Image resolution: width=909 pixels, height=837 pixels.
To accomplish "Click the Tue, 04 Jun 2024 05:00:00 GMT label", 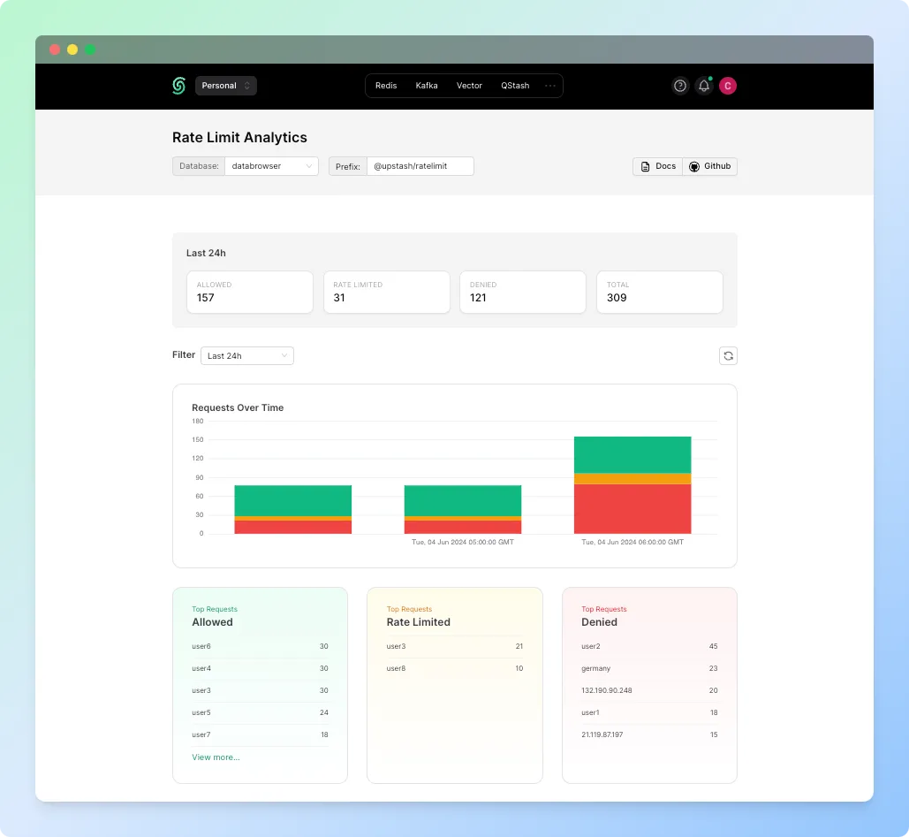I will click(x=463, y=542).
